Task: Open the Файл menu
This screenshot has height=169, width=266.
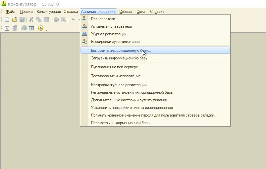Action: (10, 12)
